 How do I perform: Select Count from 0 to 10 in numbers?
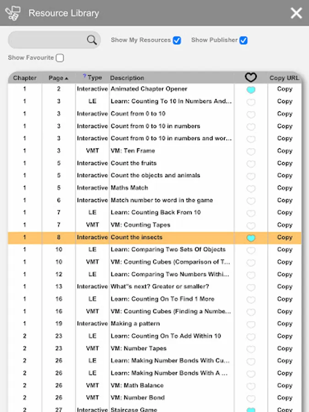pos(155,126)
